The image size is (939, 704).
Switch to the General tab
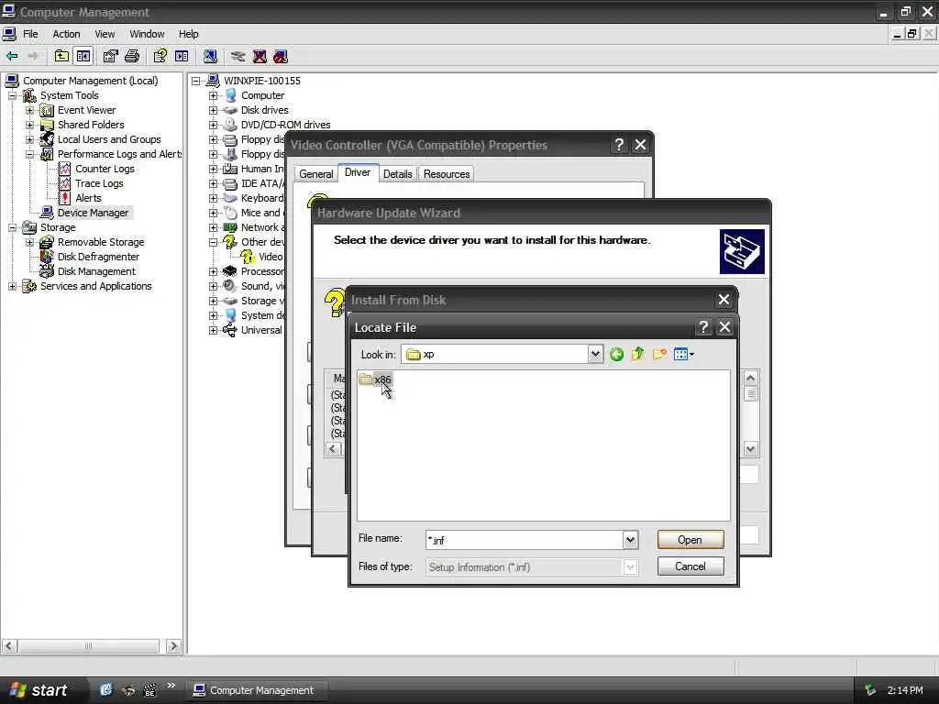pyautogui.click(x=315, y=174)
